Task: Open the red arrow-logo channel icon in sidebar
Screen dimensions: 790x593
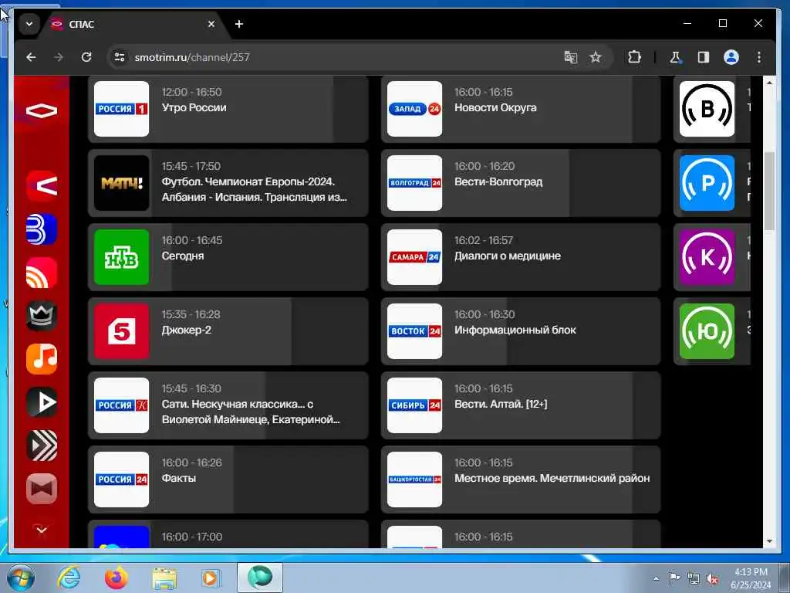Action: [x=42, y=186]
